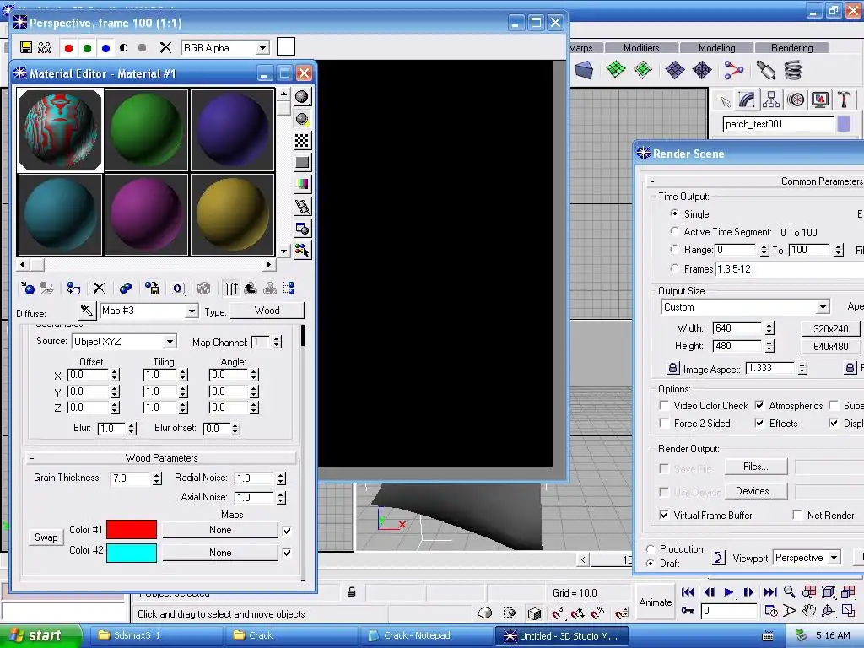This screenshot has height=648, width=864.
Task: Open the Utilities hammer panel tab
Action: [x=844, y=100]
